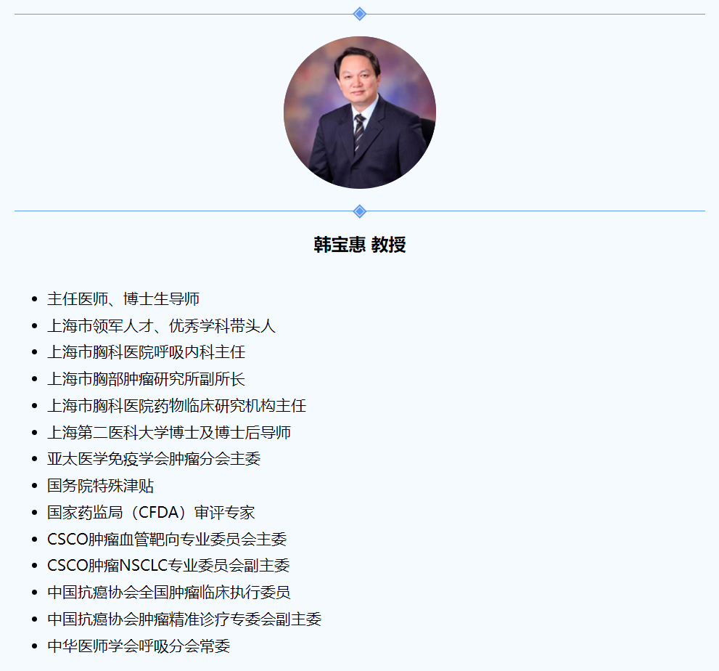Click the blue diamond icon above the portrait
The width and height of the screenshot is (719, 671).
click(x=359, y=14)
